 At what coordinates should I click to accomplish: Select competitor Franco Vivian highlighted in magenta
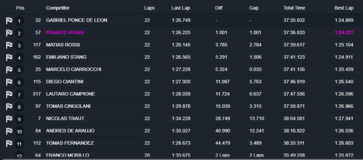click(65, 33)
